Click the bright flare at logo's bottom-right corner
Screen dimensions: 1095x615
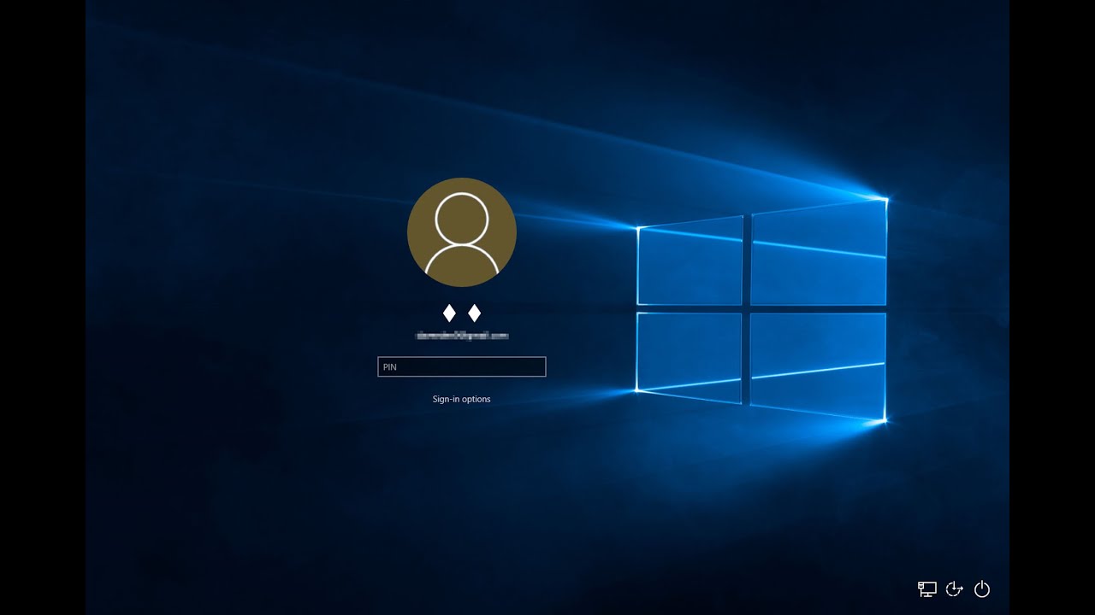(885, 420)
